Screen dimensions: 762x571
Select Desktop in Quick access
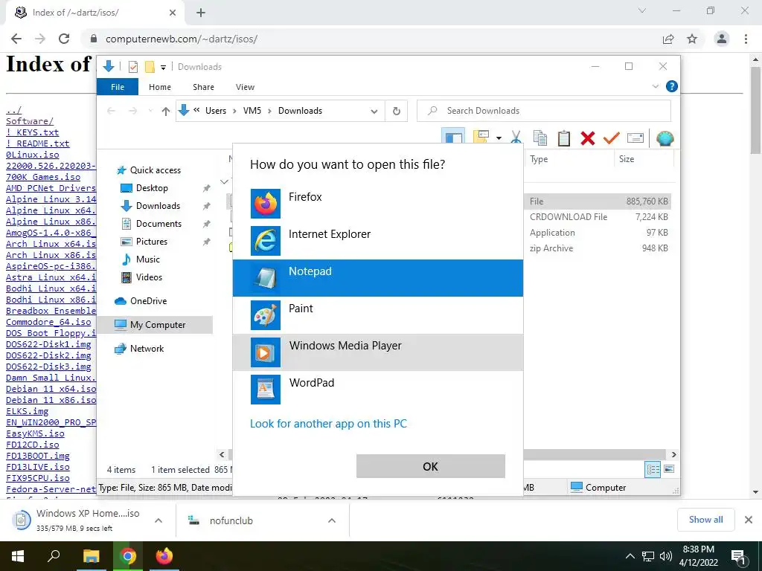[x=152, y=188]
